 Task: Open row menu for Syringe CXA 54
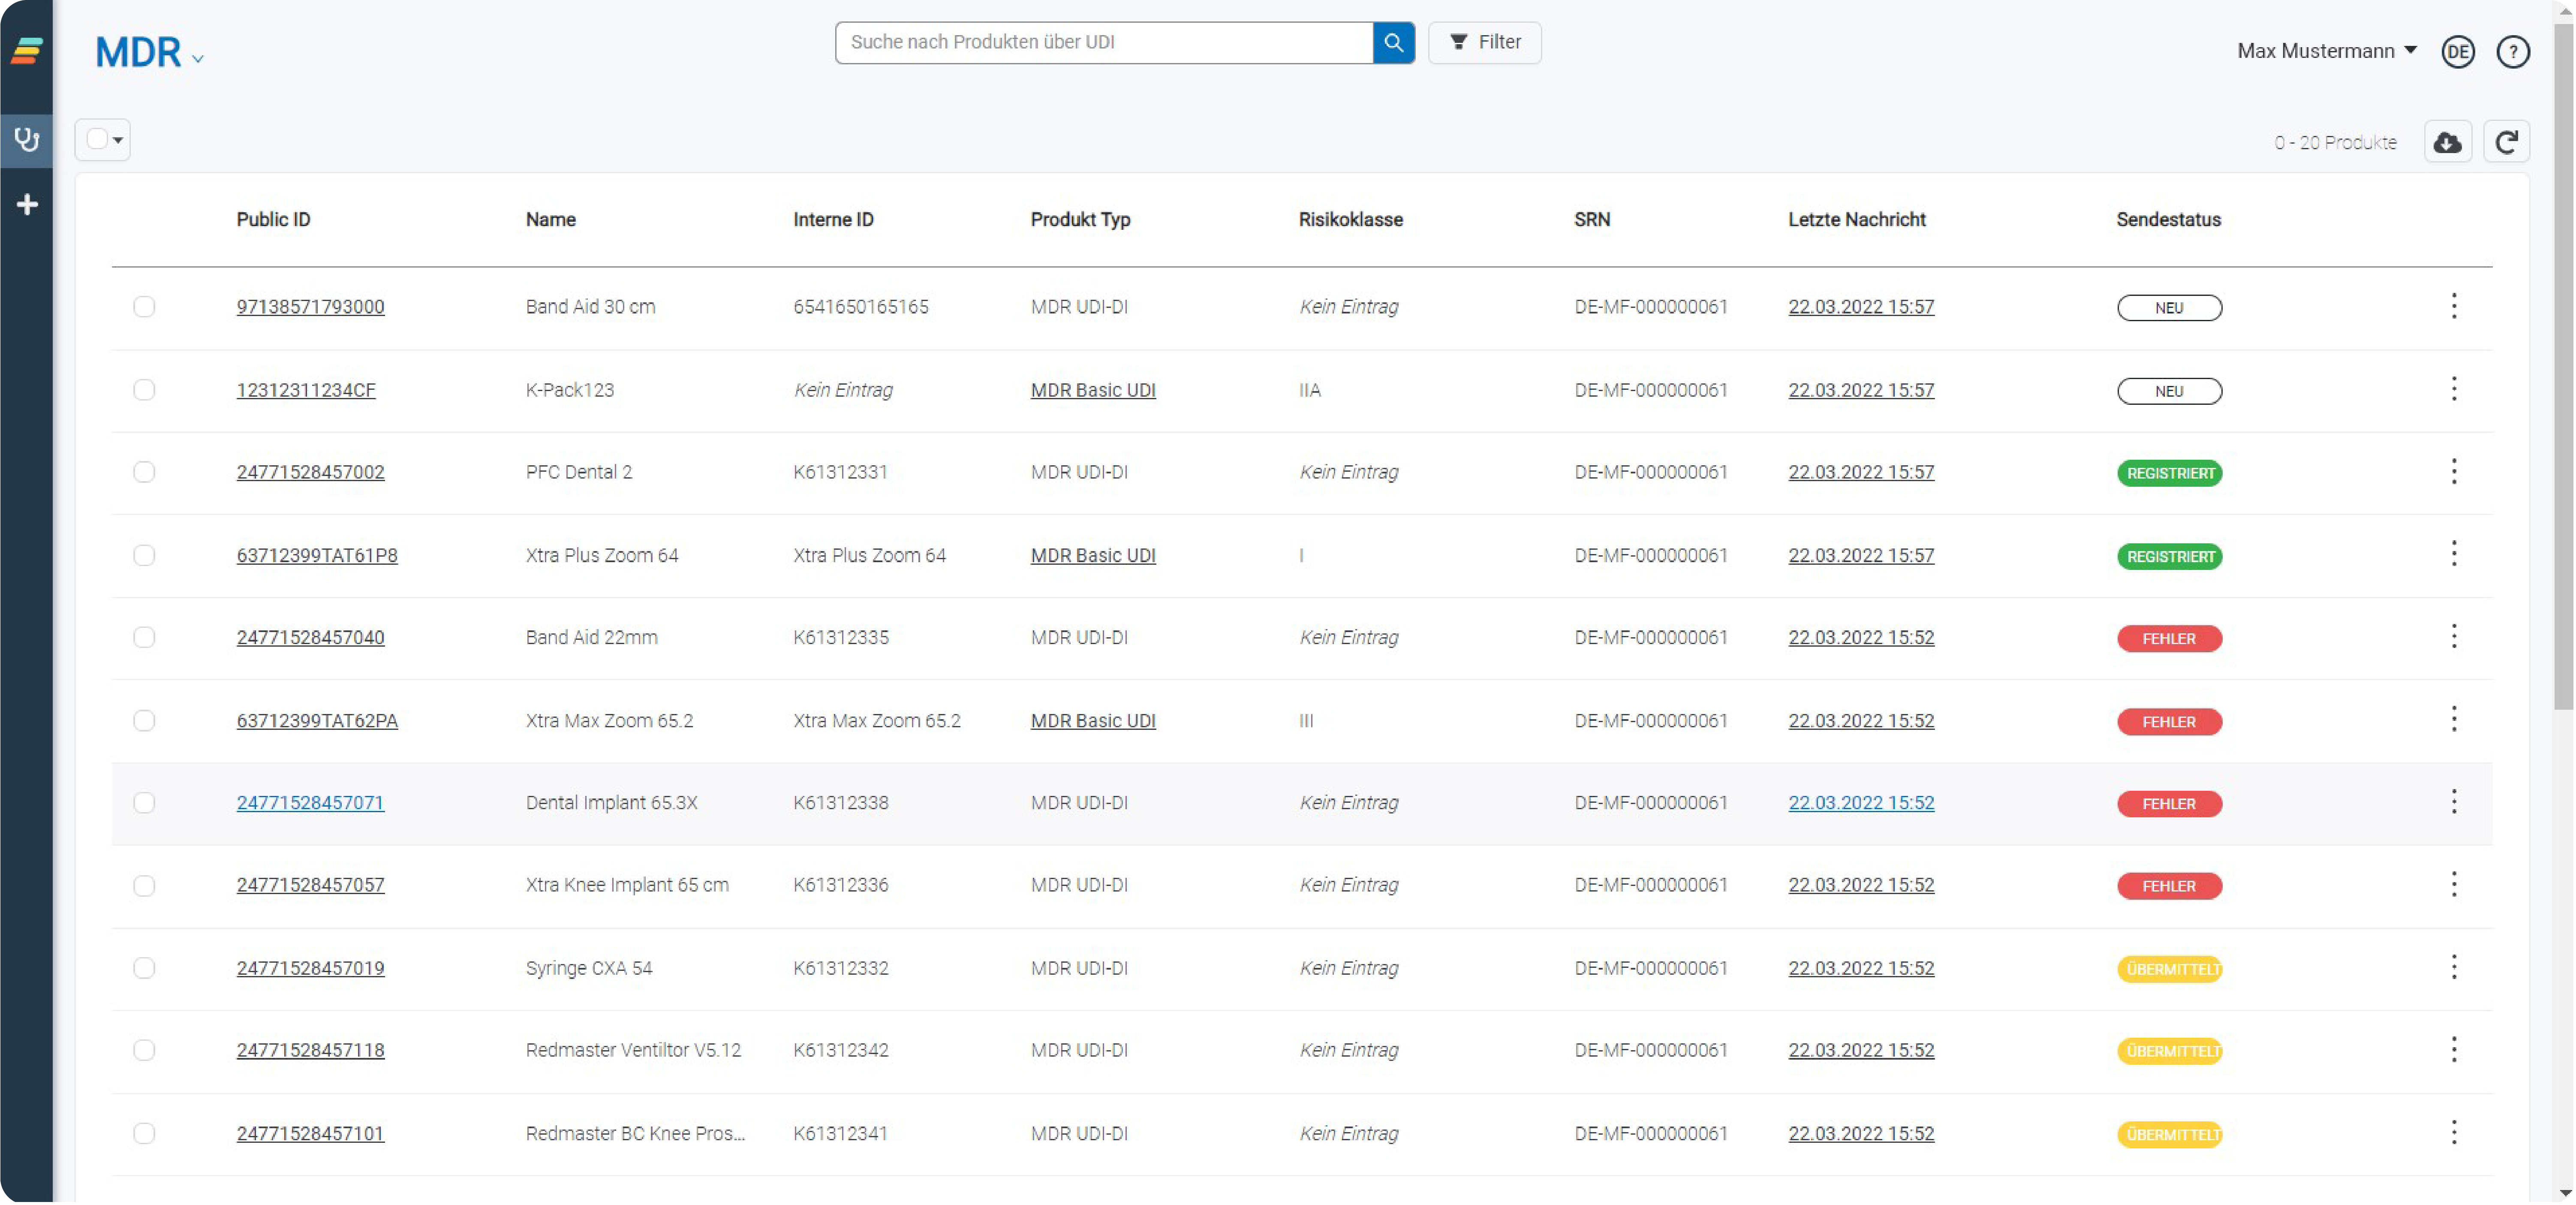click(x=2453, y=967)
